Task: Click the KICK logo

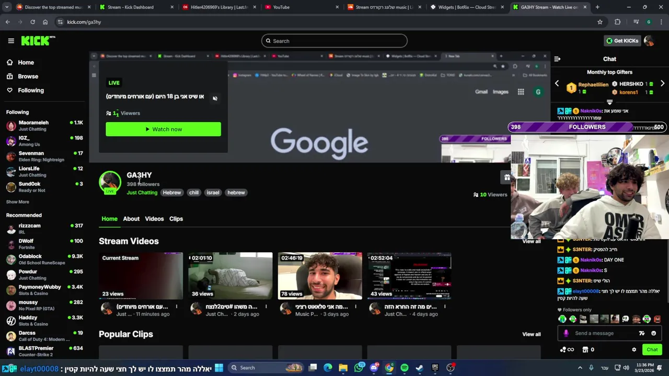Action: (38, 41)
